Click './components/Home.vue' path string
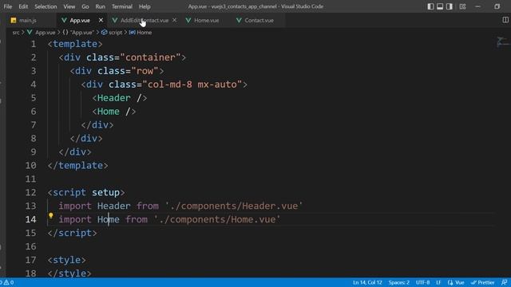The image size is (511, 287). point(217,219)
